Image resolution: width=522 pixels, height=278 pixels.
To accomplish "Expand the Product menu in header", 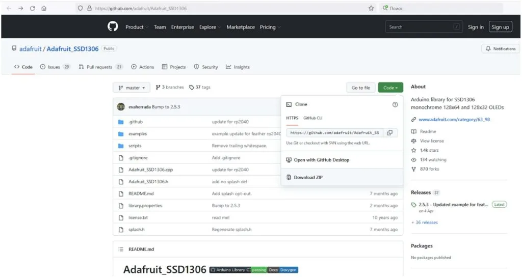I will [137, 27].
